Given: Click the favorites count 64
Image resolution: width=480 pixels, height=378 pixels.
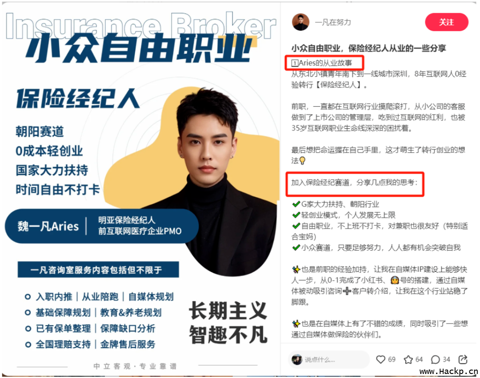Looking at the screenshot, I should click(419, 359).
